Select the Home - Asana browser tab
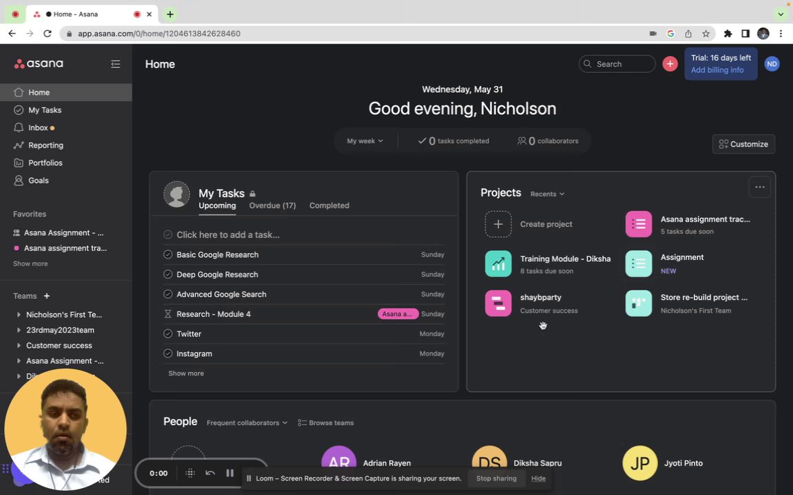 pos(92,14)
